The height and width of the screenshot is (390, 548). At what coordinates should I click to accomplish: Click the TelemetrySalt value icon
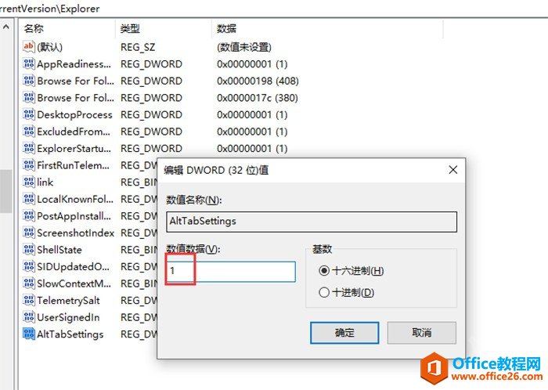click(29, 301)
